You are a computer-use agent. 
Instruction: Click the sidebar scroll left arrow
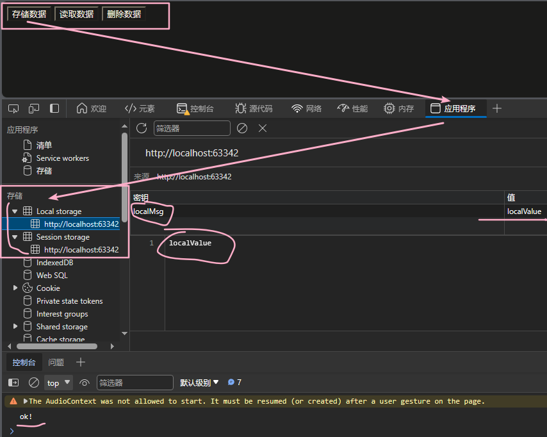(x=10, y=346)
